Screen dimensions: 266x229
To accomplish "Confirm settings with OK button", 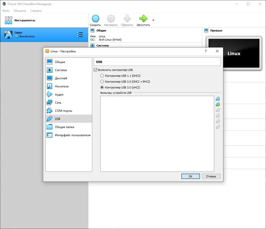I will 191,176.
